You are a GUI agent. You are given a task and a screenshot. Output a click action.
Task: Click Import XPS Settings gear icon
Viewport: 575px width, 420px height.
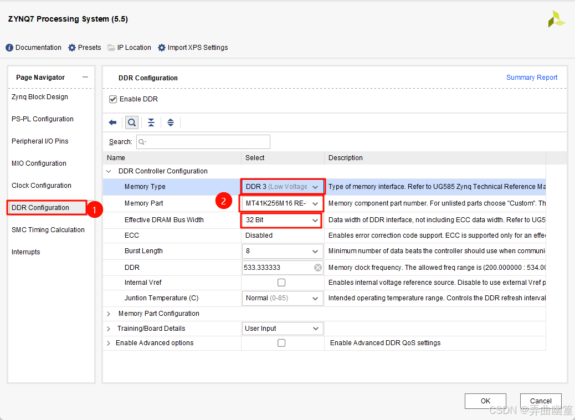(x=162, y=48)
